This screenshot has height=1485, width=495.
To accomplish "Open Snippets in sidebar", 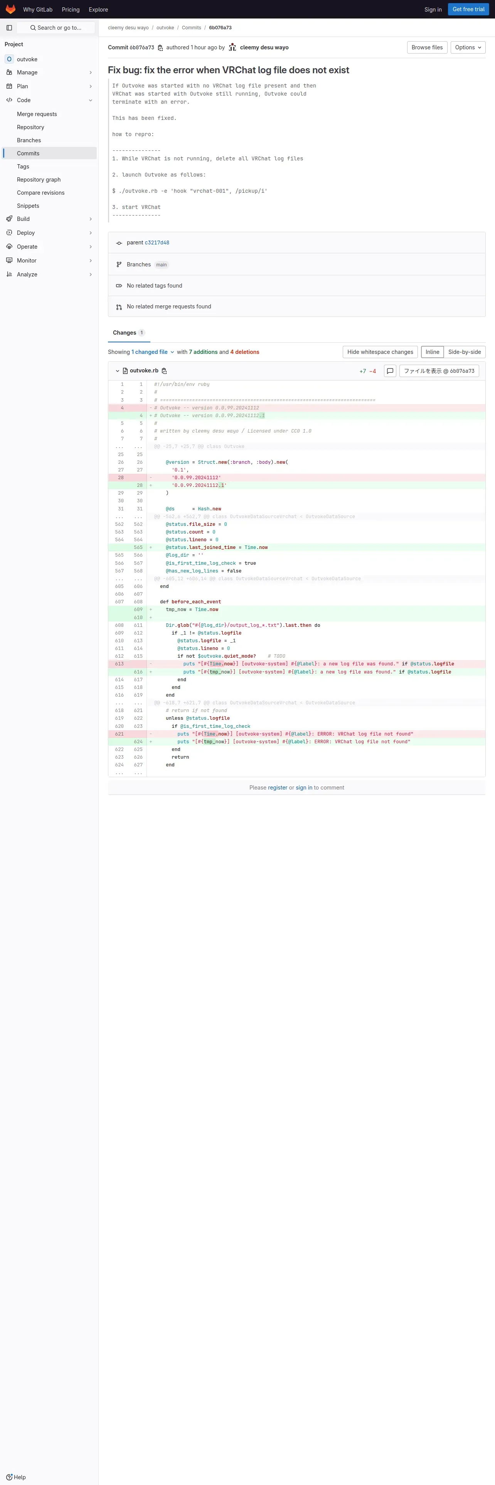I will click(x=50, y=206).
